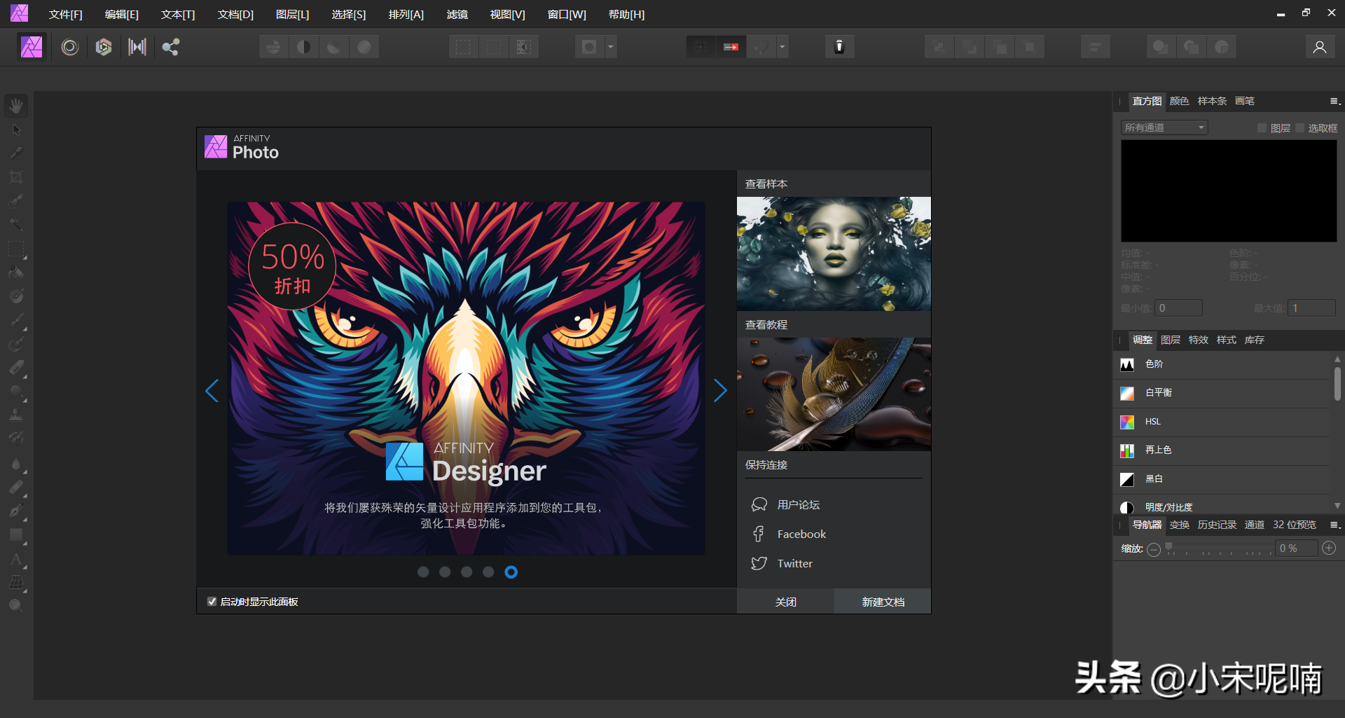Select the Healing bandage tool
Image resolution: width=1345 pixels, height=718 pixels.
coord(16,487)
